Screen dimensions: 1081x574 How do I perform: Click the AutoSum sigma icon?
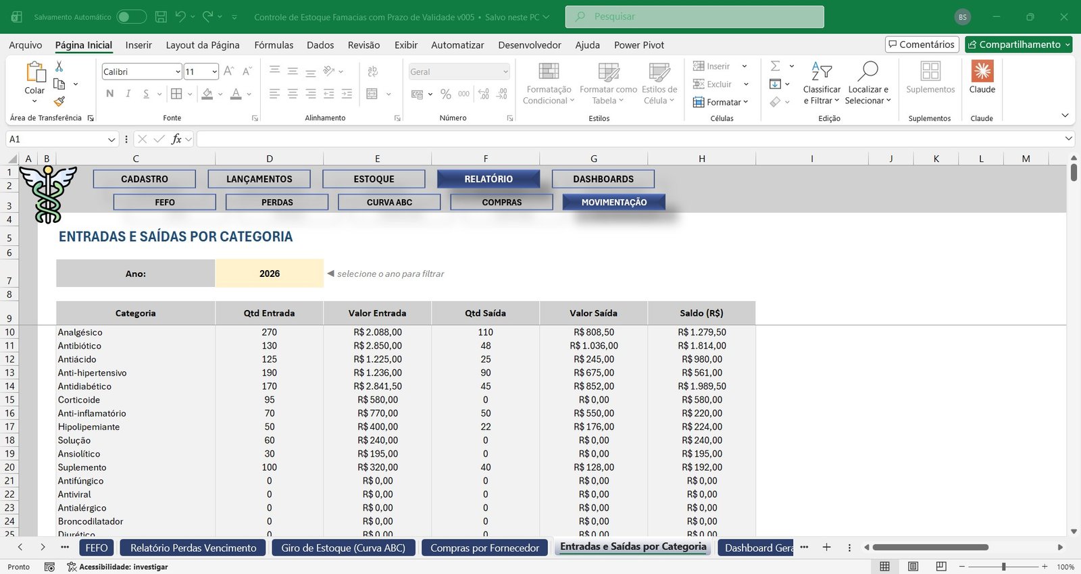click(x=776, y=66)
